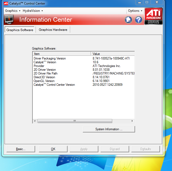
Task: Switch to the Graphics Software tab
Action: (x=20, y=30)
